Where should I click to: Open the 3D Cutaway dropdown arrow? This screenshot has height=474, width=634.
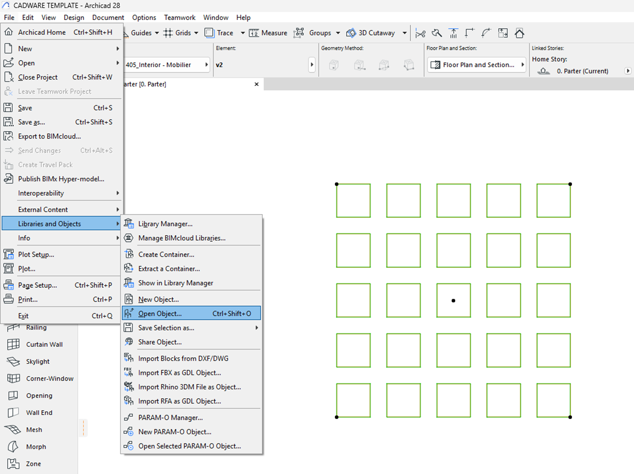[405, 33]
